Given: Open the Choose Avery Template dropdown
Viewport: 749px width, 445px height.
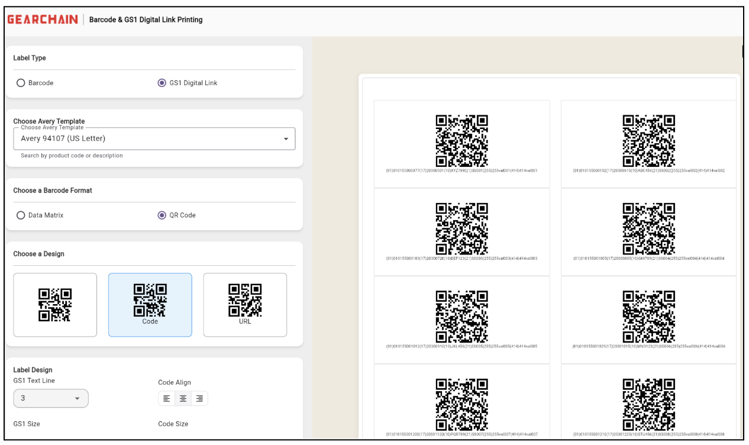Looking at the screenshot, I should (154, 139).
